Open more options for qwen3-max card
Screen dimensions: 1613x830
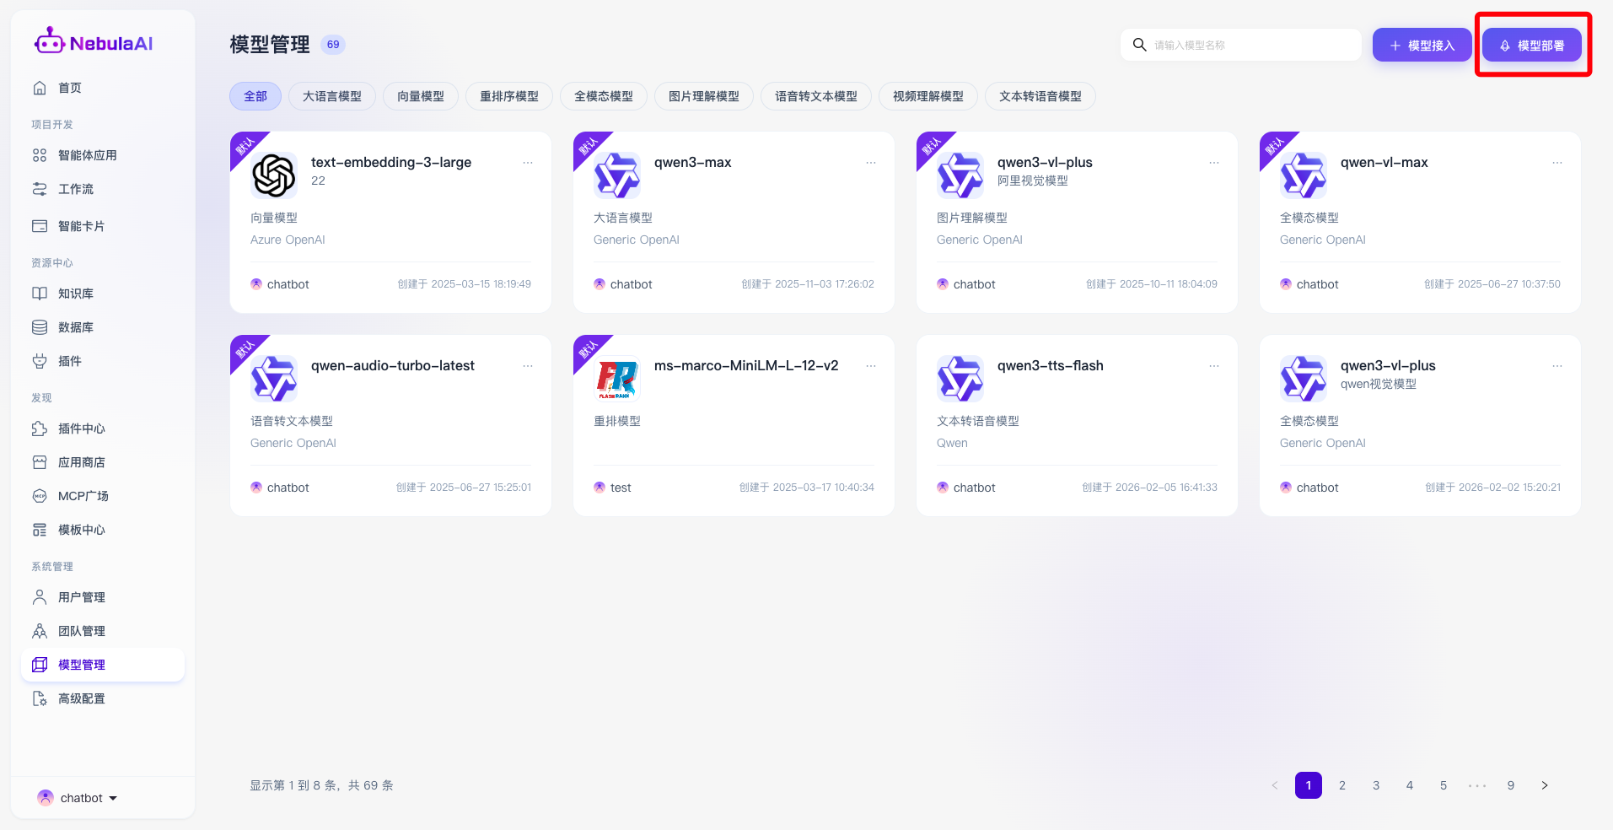870,163
